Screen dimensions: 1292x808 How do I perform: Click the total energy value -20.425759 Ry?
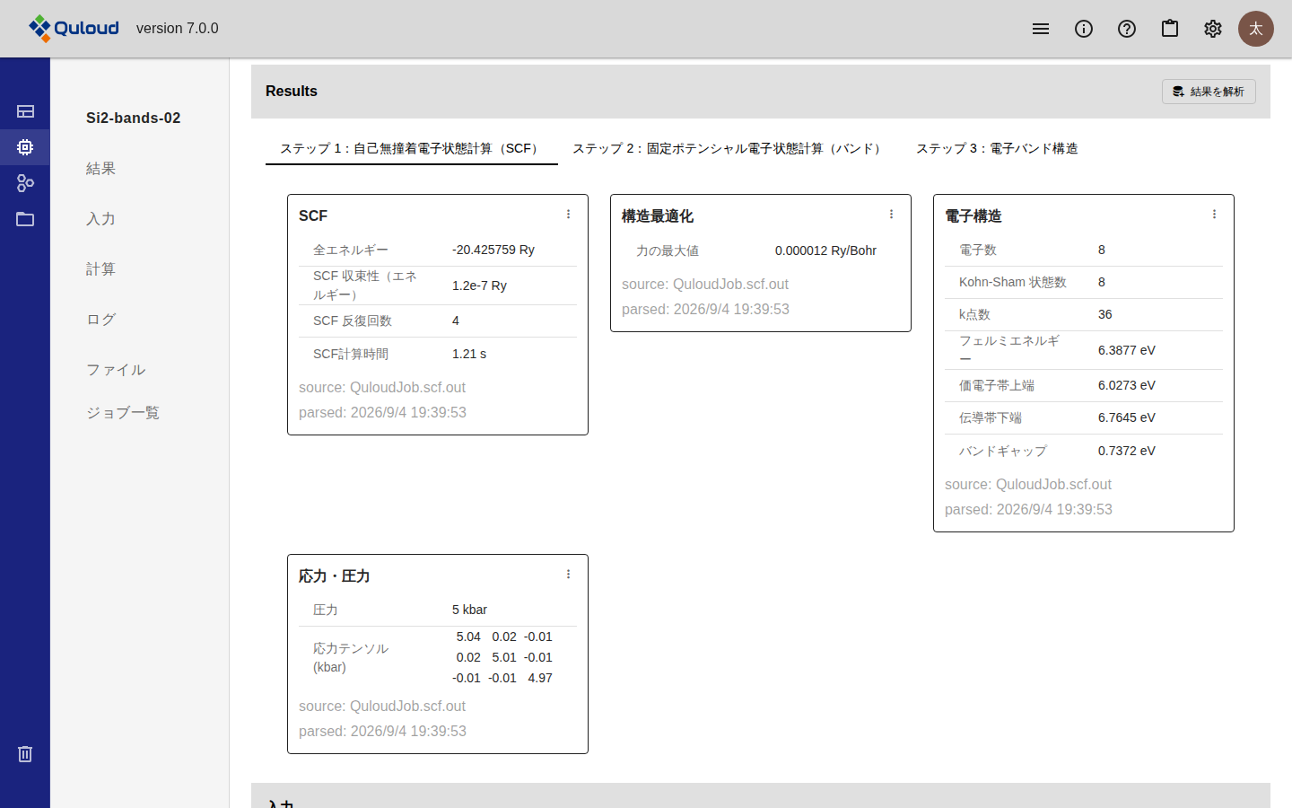pos(493,250)
